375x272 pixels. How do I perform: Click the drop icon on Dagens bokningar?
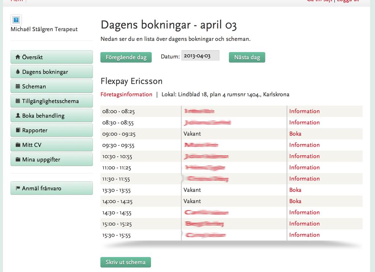[x=18, y=71]
